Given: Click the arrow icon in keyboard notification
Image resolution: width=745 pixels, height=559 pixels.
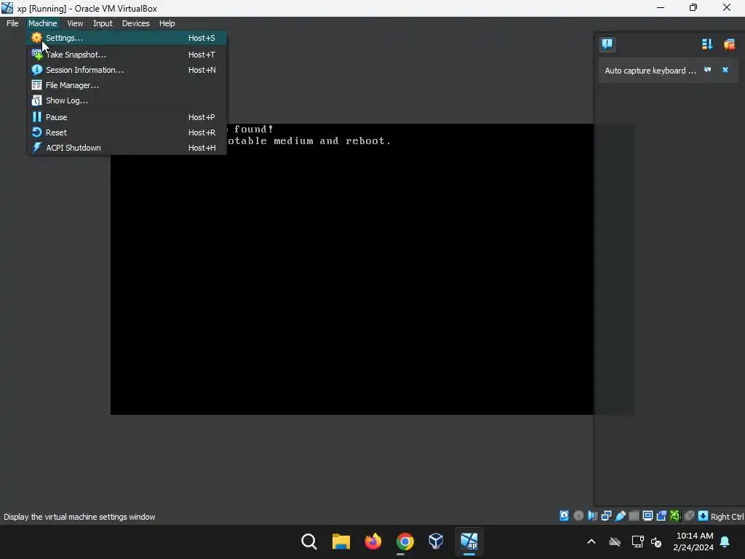Looking at the screenshot, I should [707, 70].
